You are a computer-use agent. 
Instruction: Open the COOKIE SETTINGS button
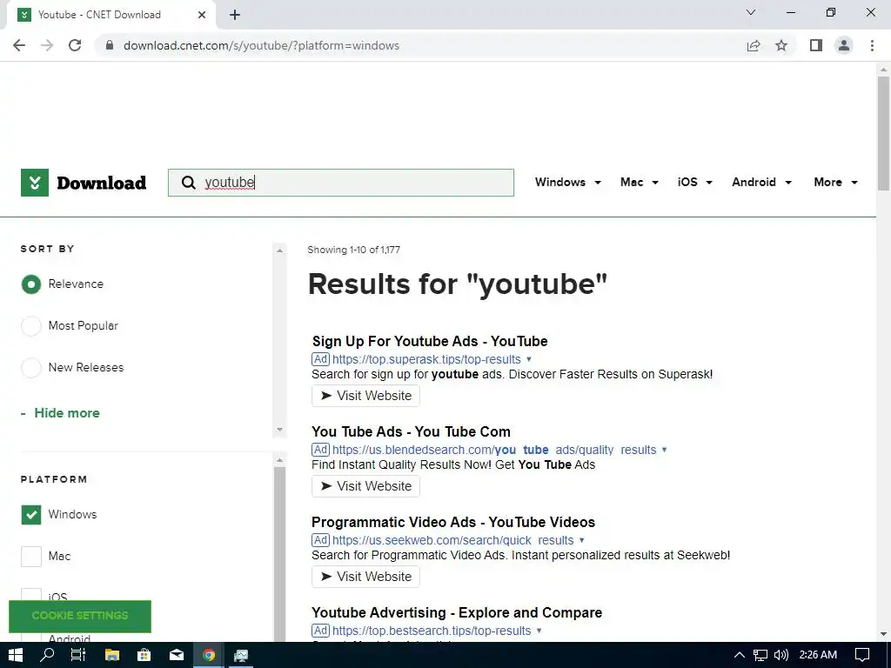80,616
